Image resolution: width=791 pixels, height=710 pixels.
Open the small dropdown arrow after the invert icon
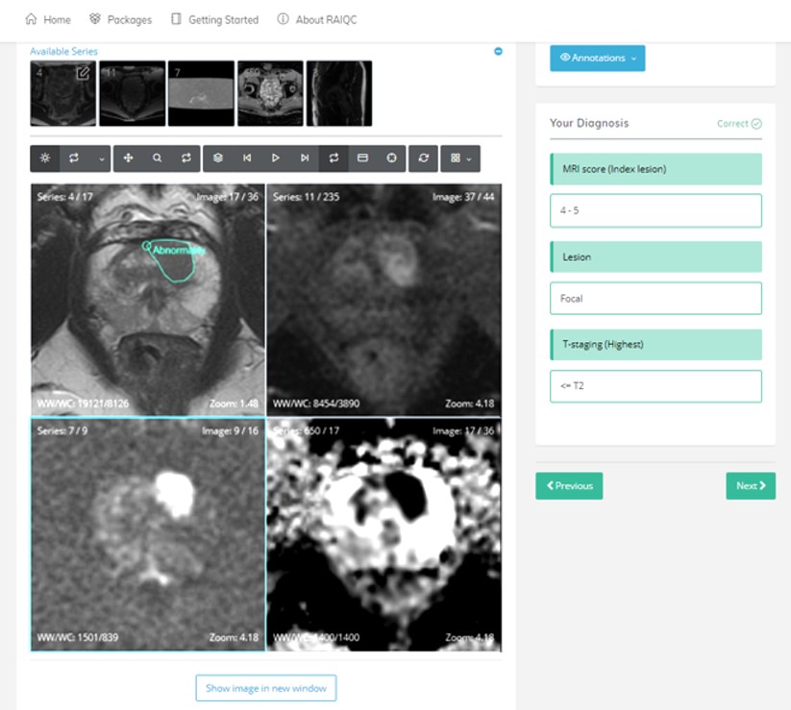[x=101, y=159]
